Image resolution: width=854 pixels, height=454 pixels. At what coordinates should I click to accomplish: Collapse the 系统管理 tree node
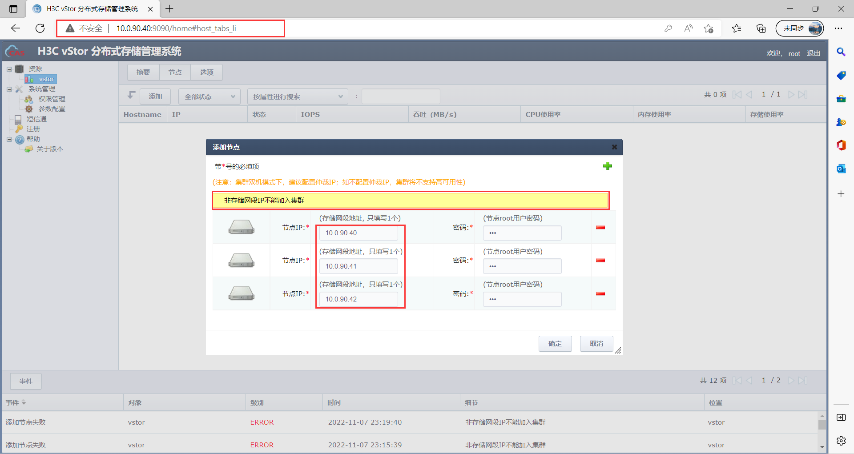click(x=9, y=89)
